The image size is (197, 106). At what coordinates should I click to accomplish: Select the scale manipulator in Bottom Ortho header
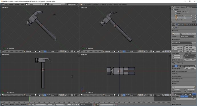[x=49, y=95]
